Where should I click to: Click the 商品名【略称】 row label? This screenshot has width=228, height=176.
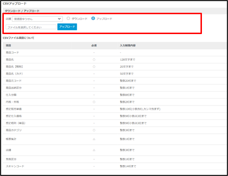tap(15, 67)
